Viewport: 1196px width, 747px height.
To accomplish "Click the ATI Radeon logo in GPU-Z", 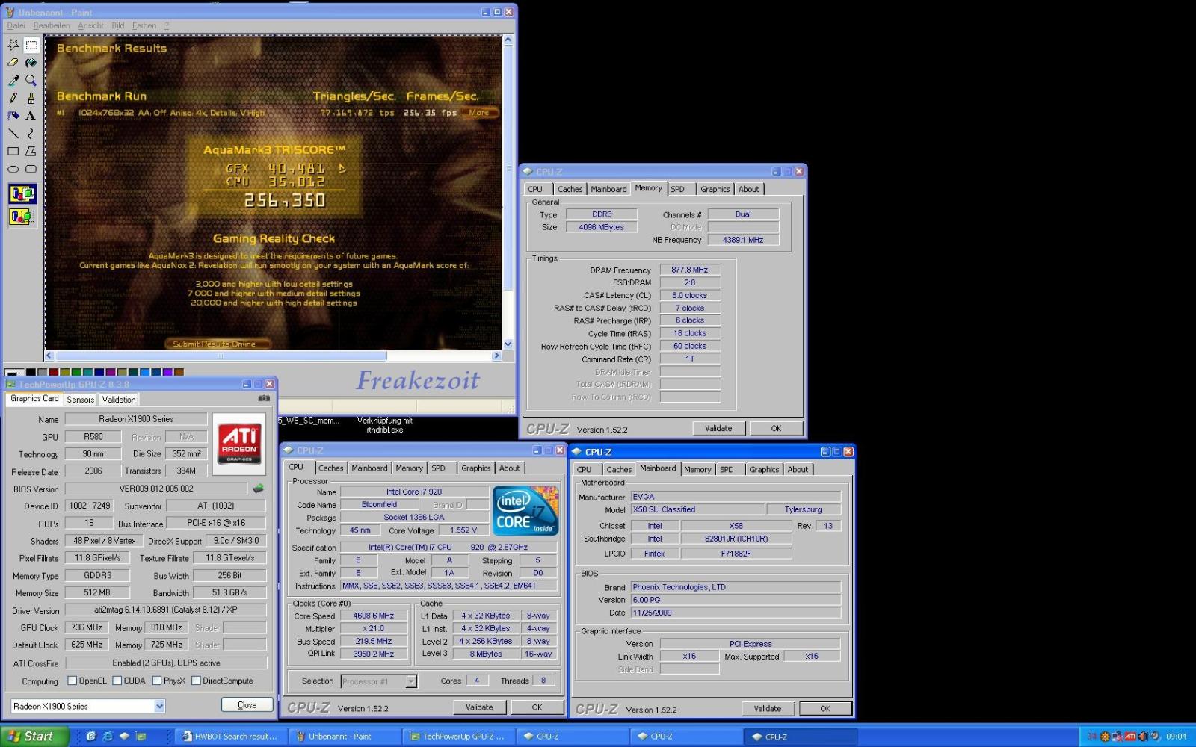I will [x=239, y=444].
